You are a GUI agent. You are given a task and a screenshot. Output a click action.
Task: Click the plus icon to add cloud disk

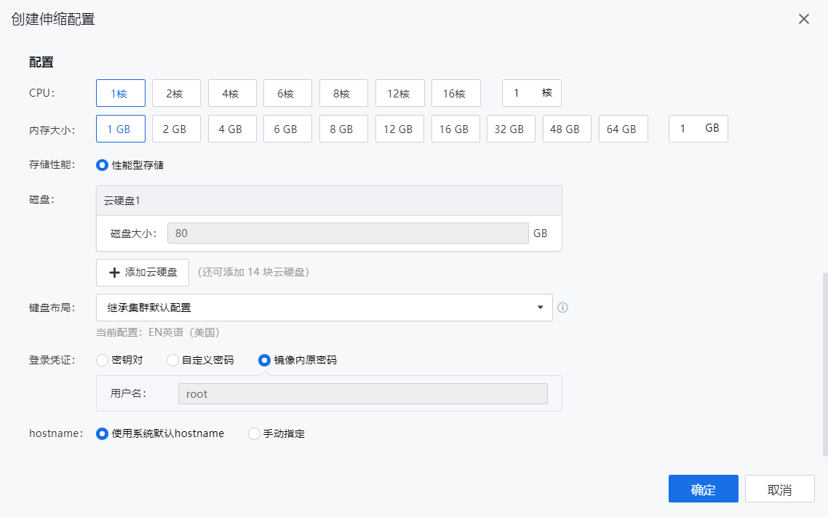[114, 273]
